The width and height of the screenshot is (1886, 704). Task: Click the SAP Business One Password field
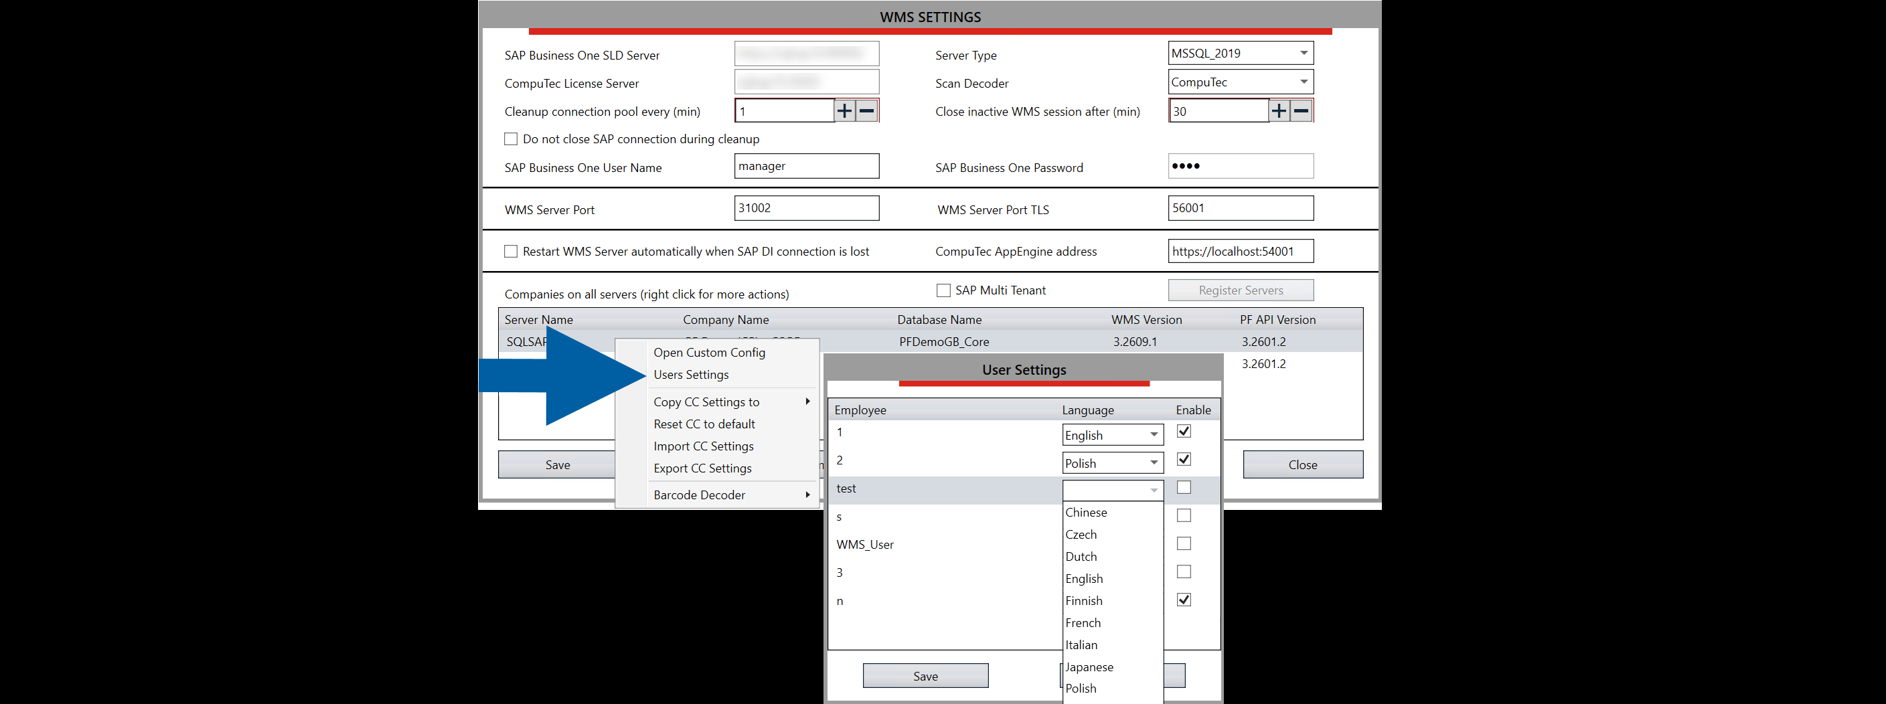point(1241,166)
